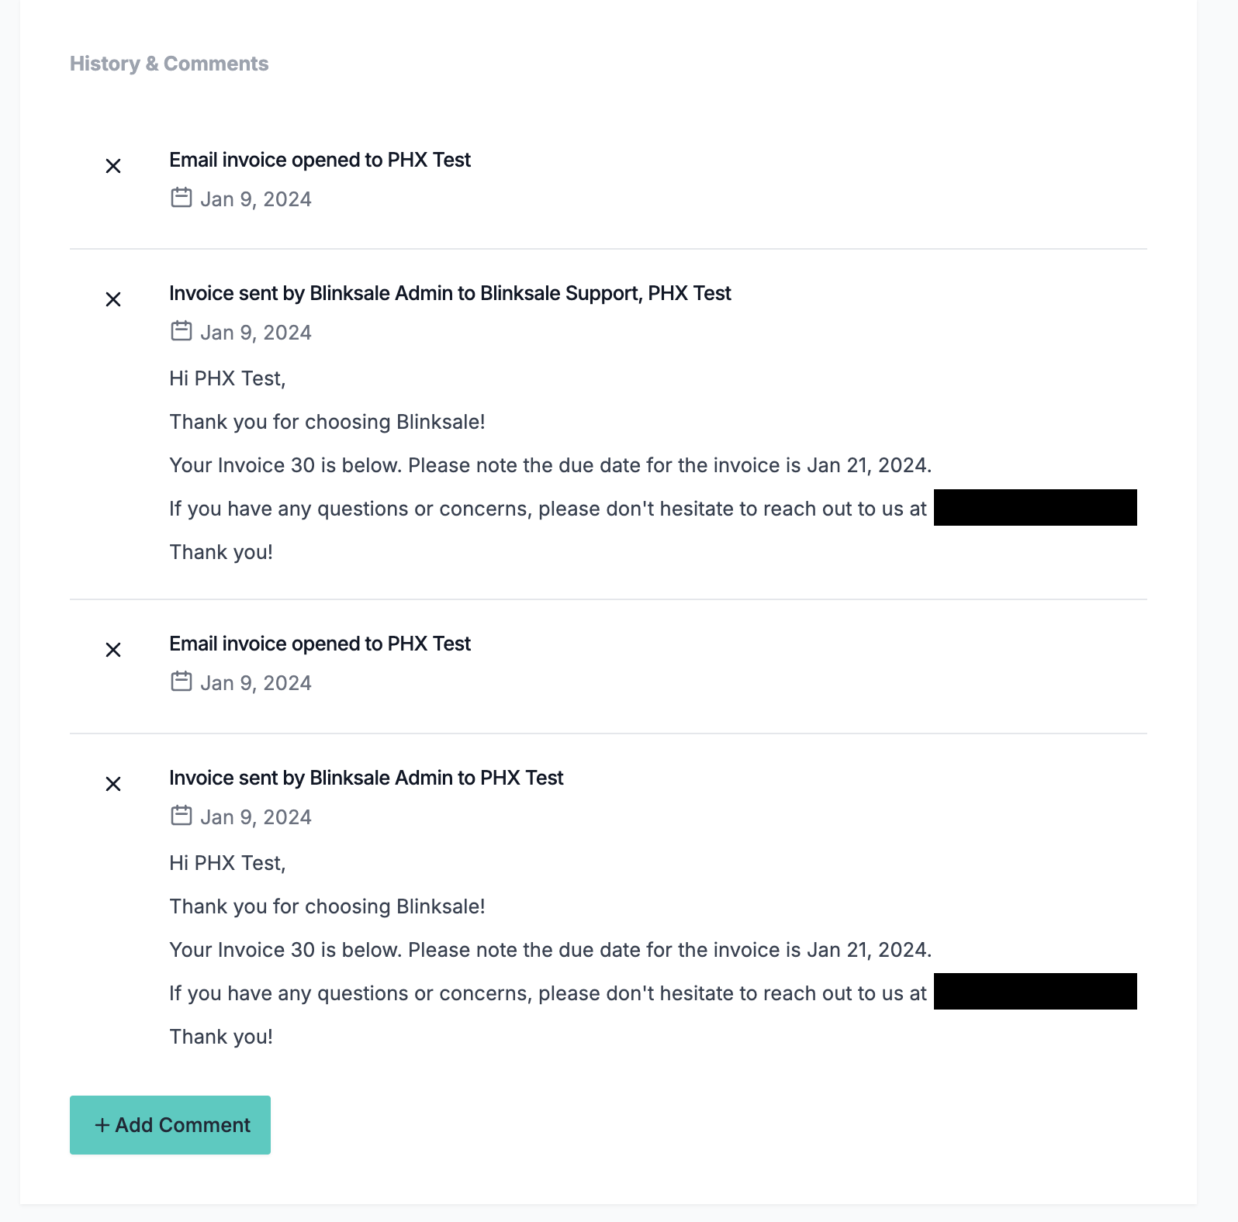Click the plus icon on Add Comment

tap(102, 1125)
